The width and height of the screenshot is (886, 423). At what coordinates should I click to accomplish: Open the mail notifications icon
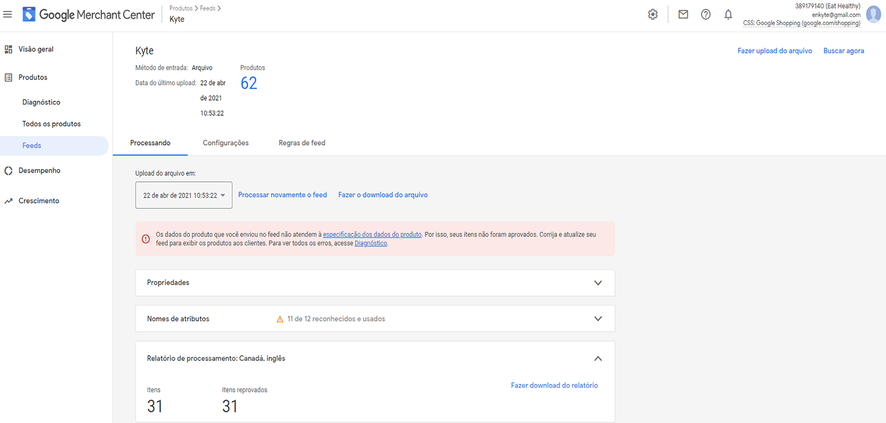[x=683, y=15]
